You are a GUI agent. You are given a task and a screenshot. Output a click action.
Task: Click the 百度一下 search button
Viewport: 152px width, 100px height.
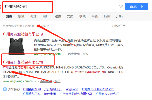tap(137, 6)
